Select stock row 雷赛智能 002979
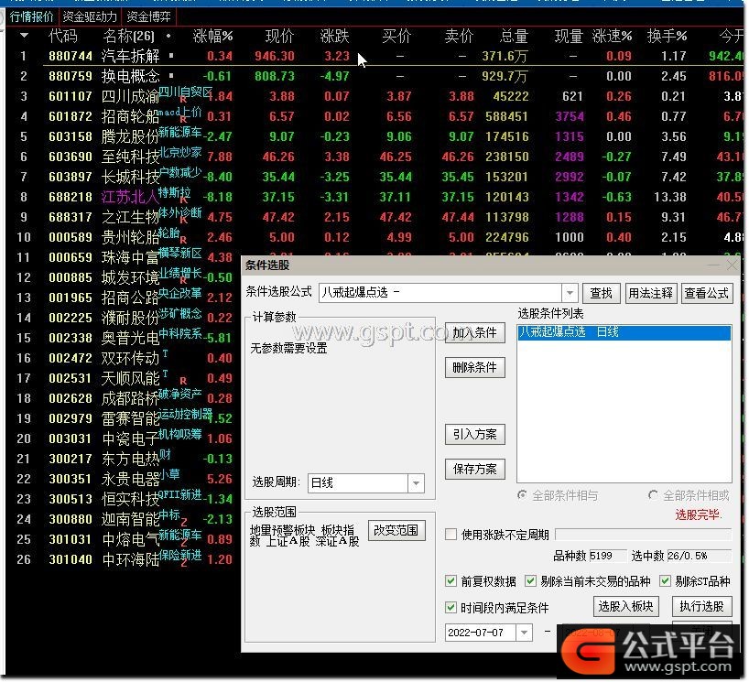 (125, 418)
